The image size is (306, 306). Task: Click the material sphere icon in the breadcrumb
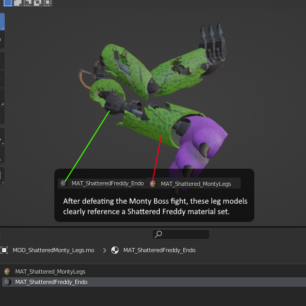tap(115, 250)
